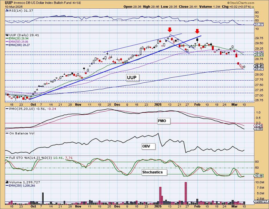Click the tall black volume bar at Oct 7
Viewport: 269px width, 209px height.
[x=43, y=198]
